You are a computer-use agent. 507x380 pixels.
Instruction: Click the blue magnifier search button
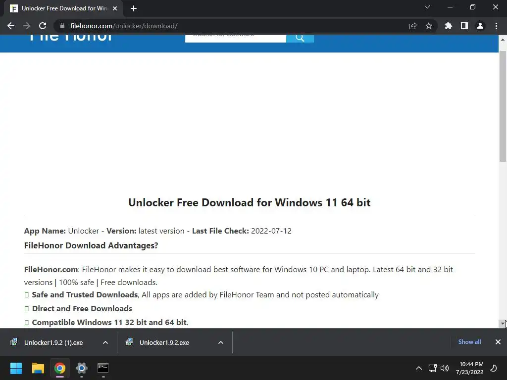pos(300,38)
